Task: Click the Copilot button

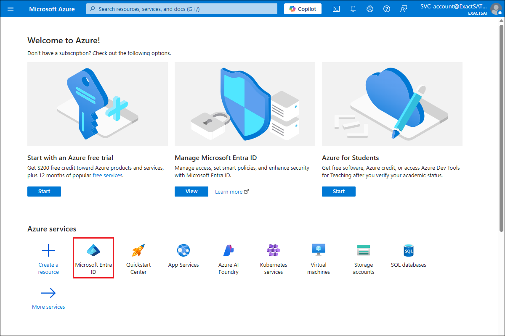Action: point(303,9)
